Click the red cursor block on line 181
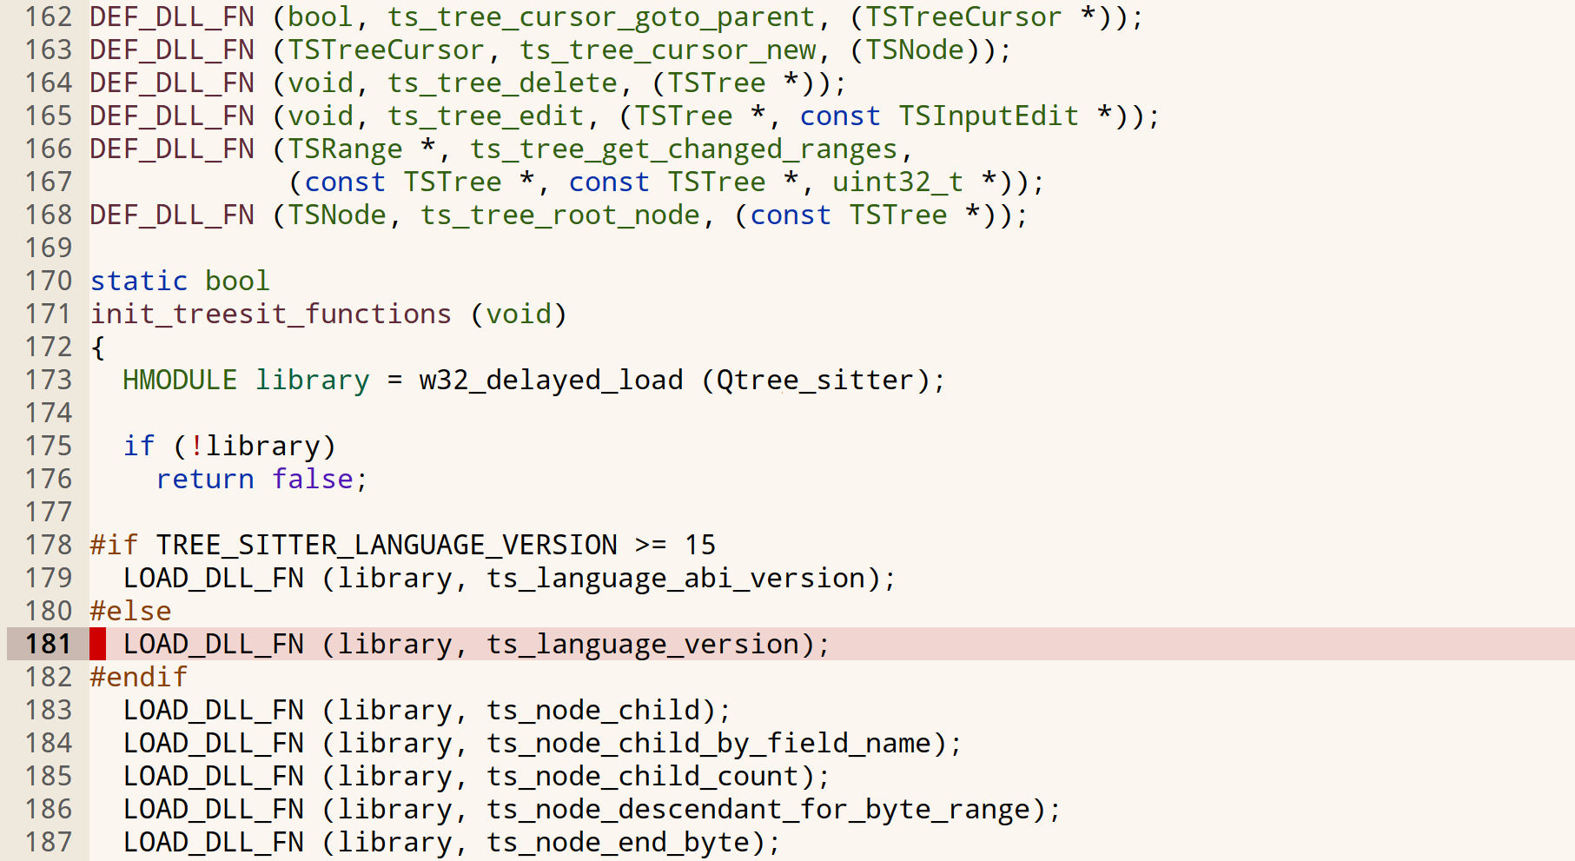The height and width of the screenshot is (861, 1575). tap(97, 644)
